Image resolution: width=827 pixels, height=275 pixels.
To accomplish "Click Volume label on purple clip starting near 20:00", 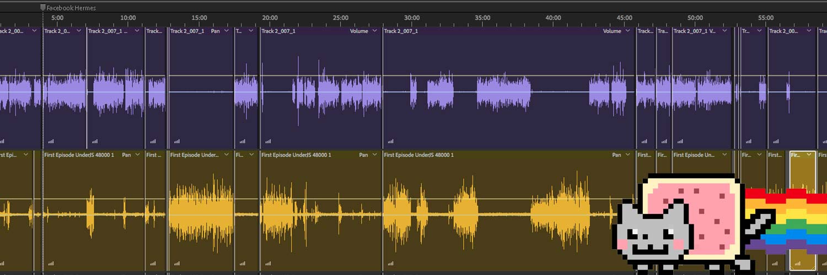I will (x=359, y=31).
